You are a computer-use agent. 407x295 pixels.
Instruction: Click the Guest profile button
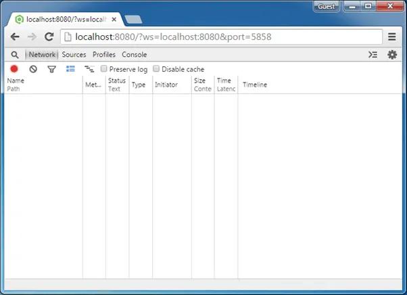[327, 6]
